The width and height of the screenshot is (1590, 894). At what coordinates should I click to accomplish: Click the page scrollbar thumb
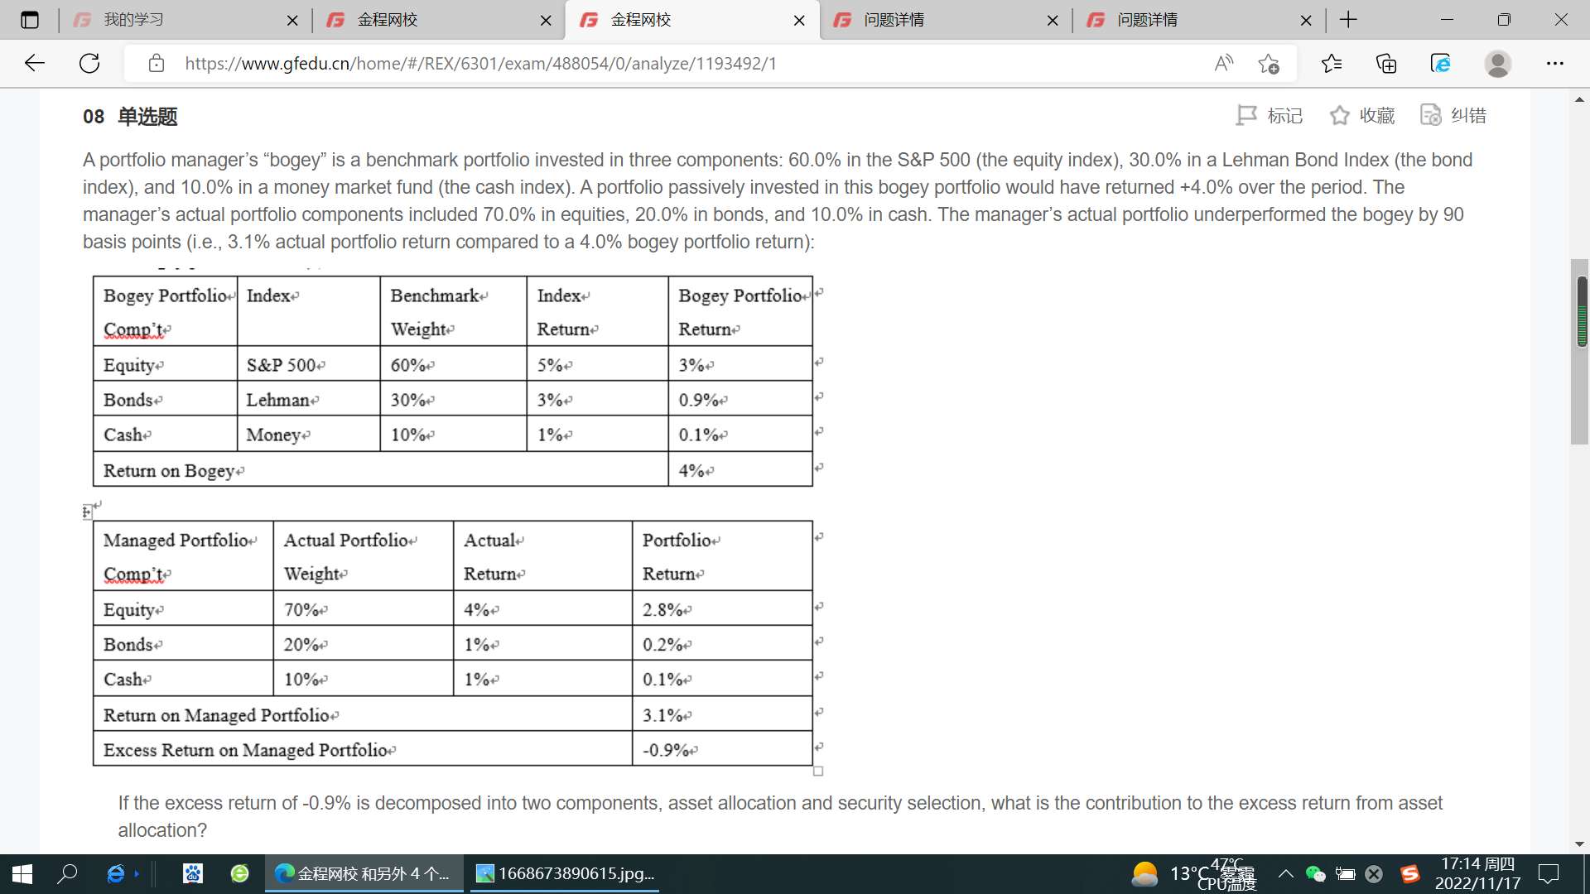coord(1580,351)
